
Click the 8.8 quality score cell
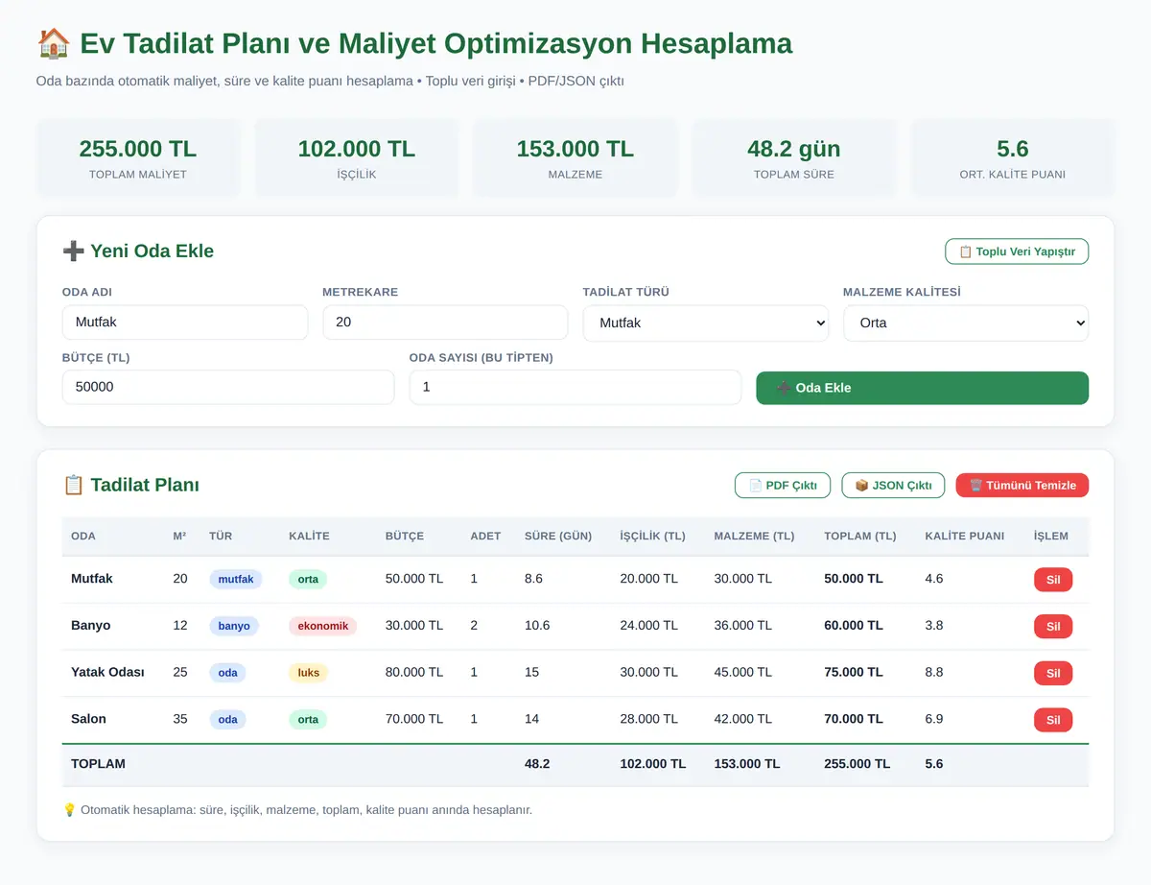point(934,673)
